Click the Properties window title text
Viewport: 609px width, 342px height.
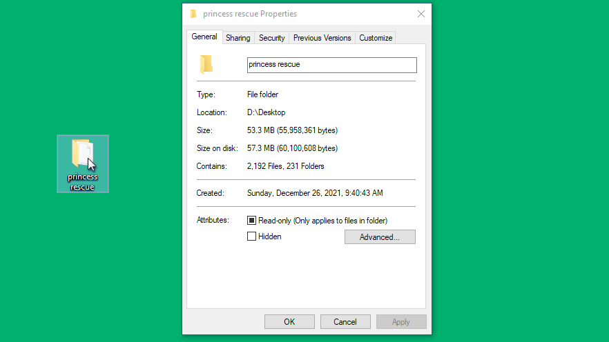[250, 14]
